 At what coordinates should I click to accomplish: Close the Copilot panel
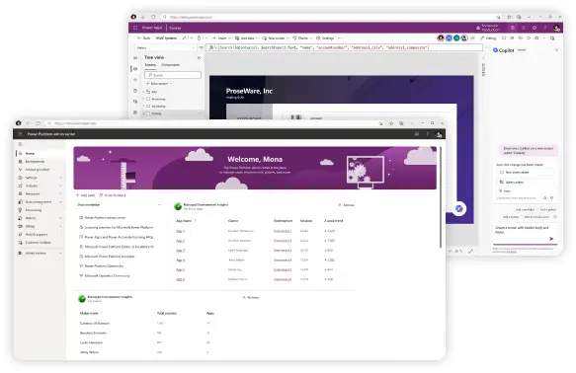tap(556, 50)
